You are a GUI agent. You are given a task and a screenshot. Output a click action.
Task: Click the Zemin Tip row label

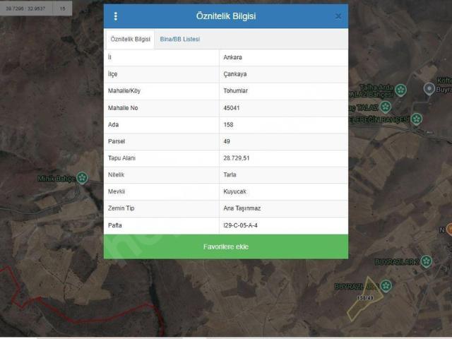coord(121,208)
